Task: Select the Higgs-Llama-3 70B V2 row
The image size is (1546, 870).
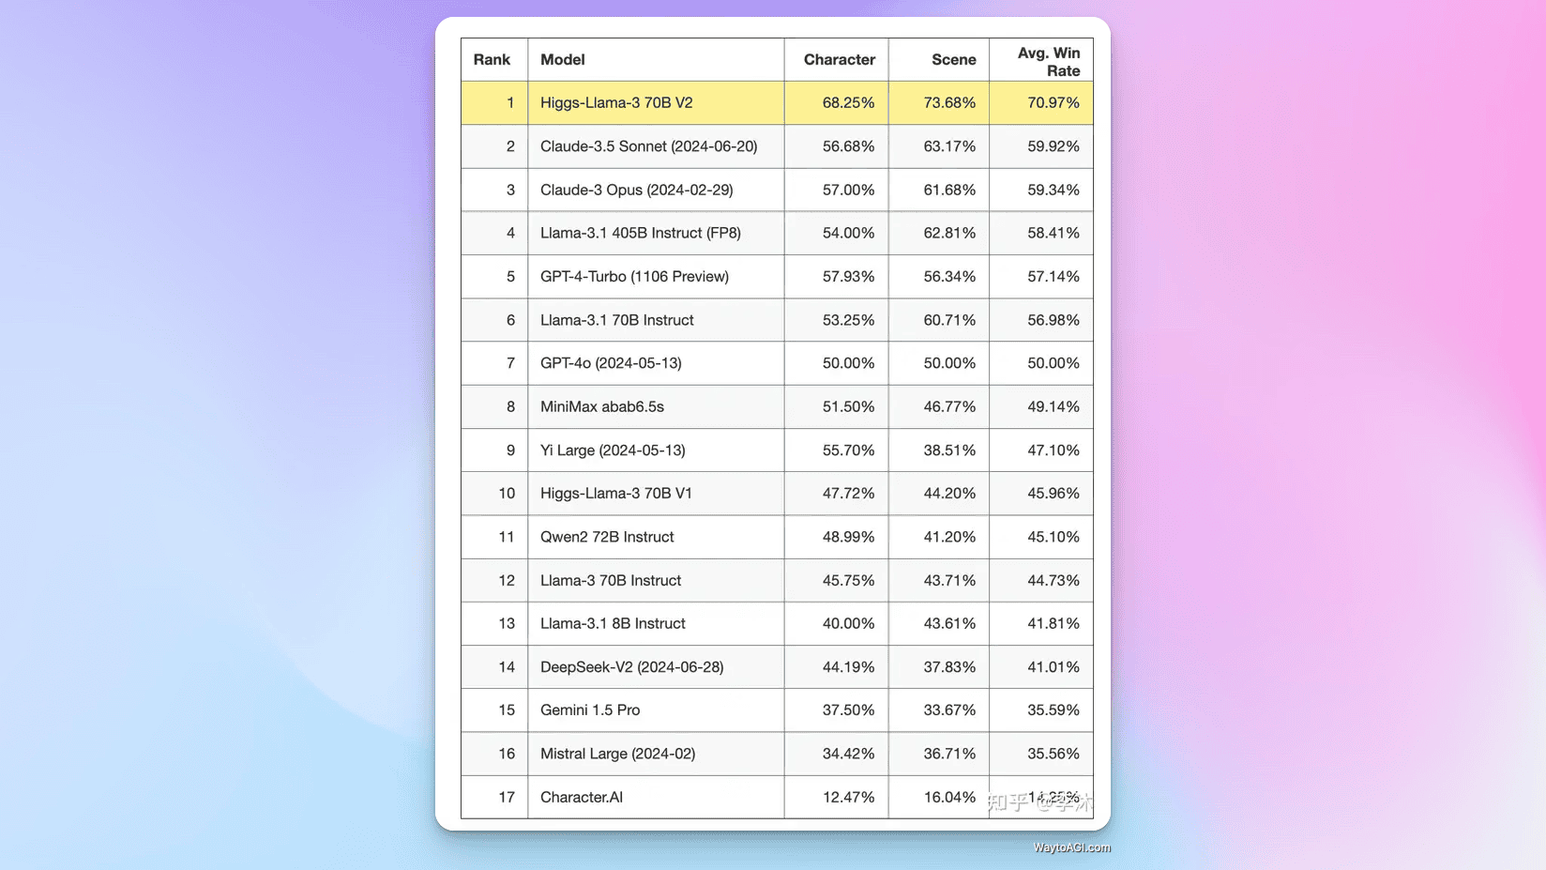Action: 777,103
